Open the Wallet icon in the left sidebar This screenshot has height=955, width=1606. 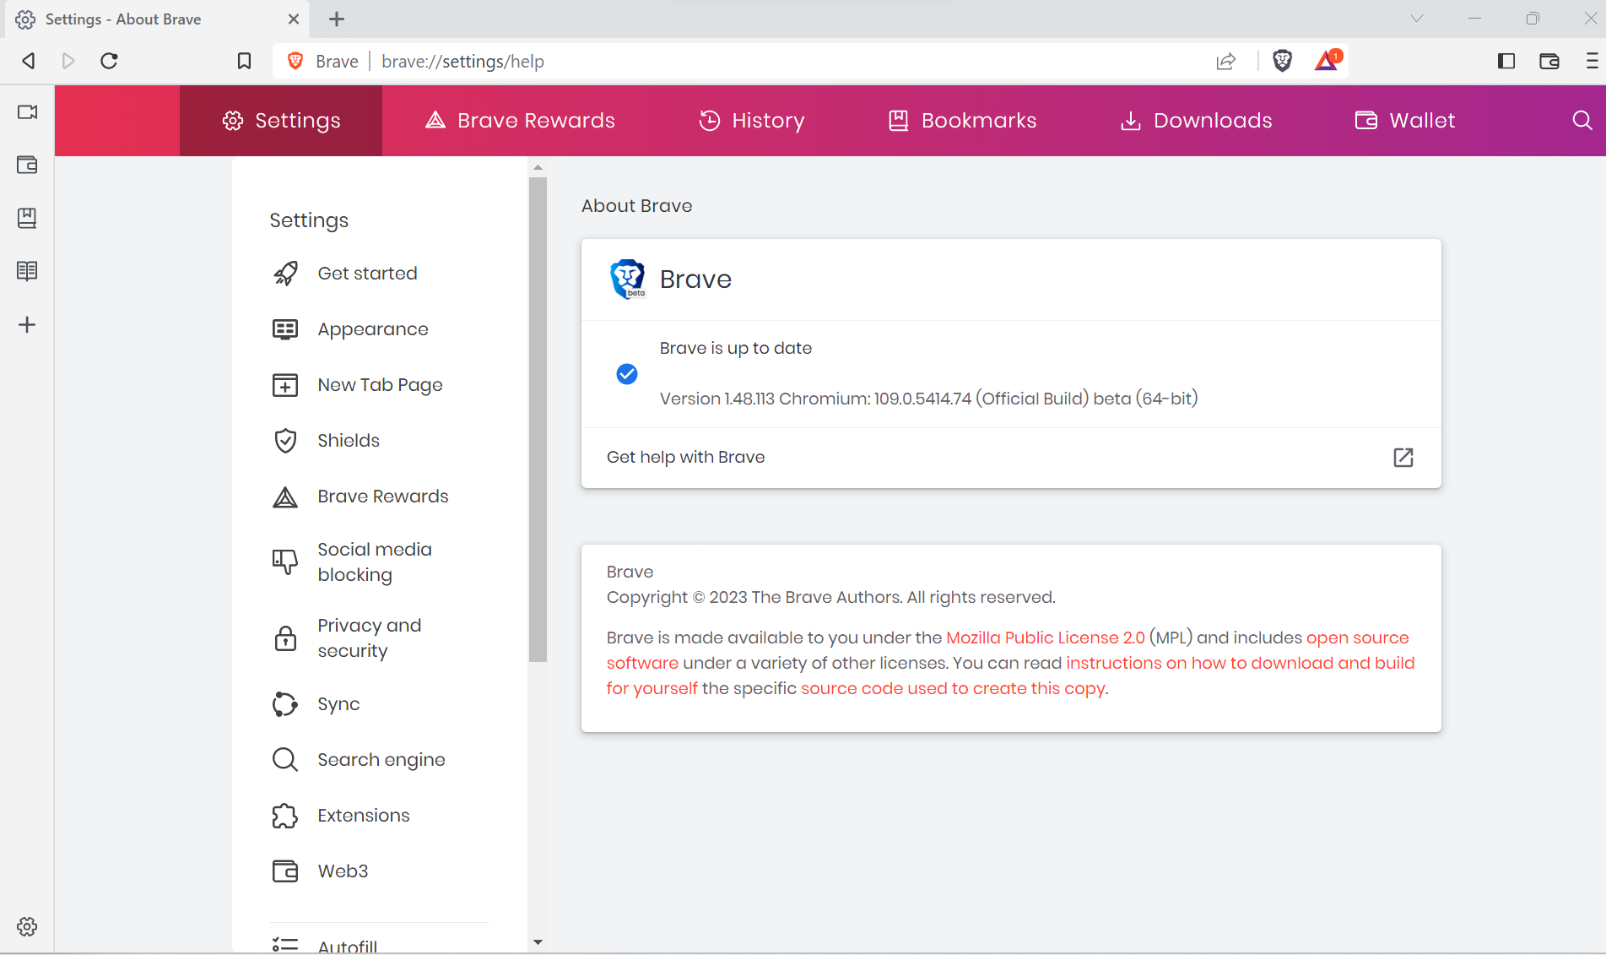point(27,165)
